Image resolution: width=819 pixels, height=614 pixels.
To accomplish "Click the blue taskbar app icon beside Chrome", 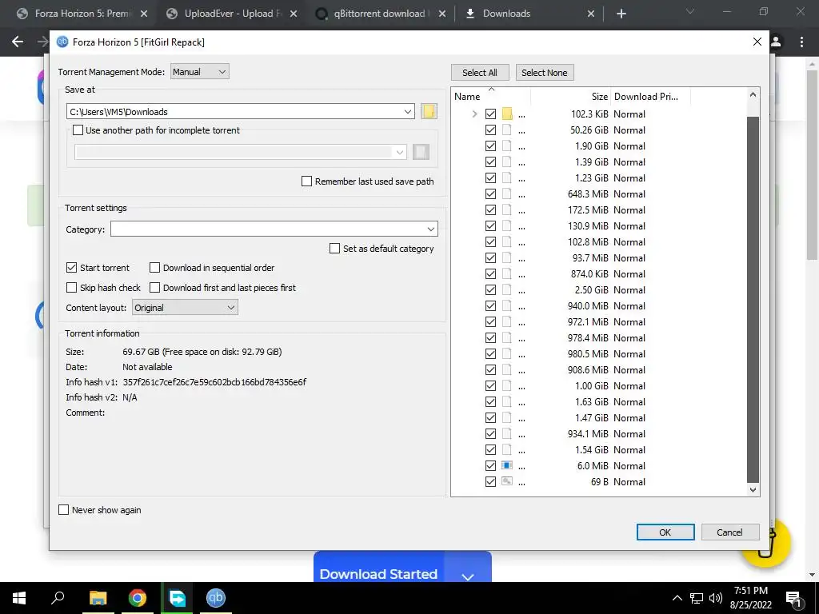I will (177, 598).
